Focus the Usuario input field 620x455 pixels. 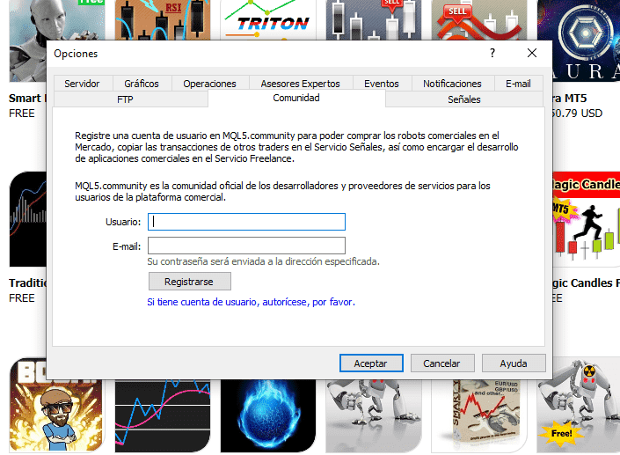pyautogui.click(x=246, y=222)
